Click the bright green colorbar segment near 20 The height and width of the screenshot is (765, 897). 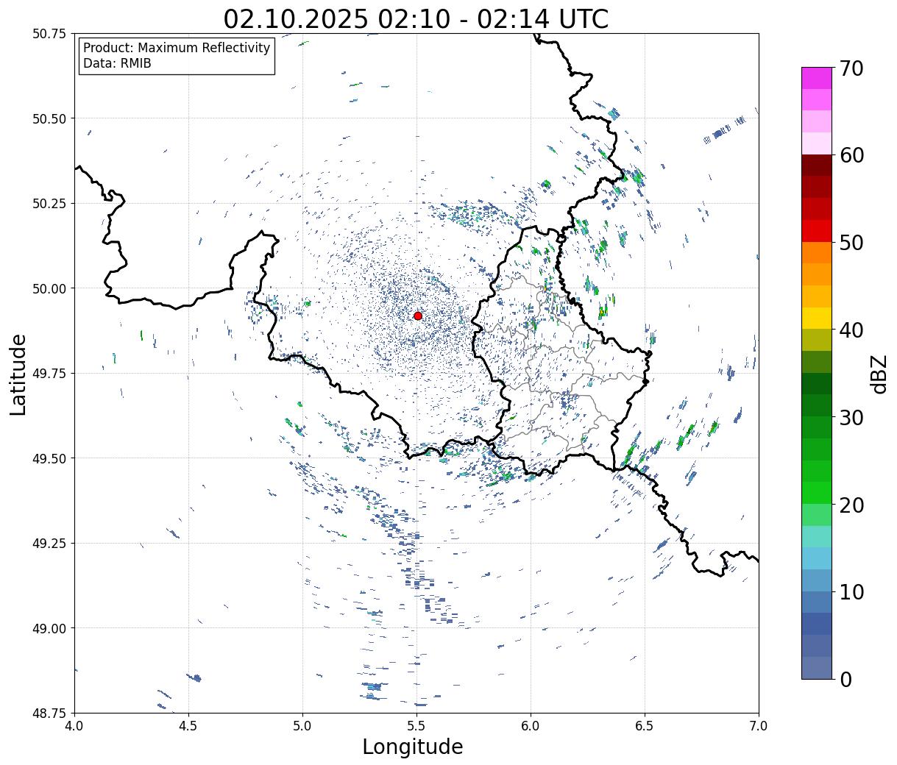816,493
